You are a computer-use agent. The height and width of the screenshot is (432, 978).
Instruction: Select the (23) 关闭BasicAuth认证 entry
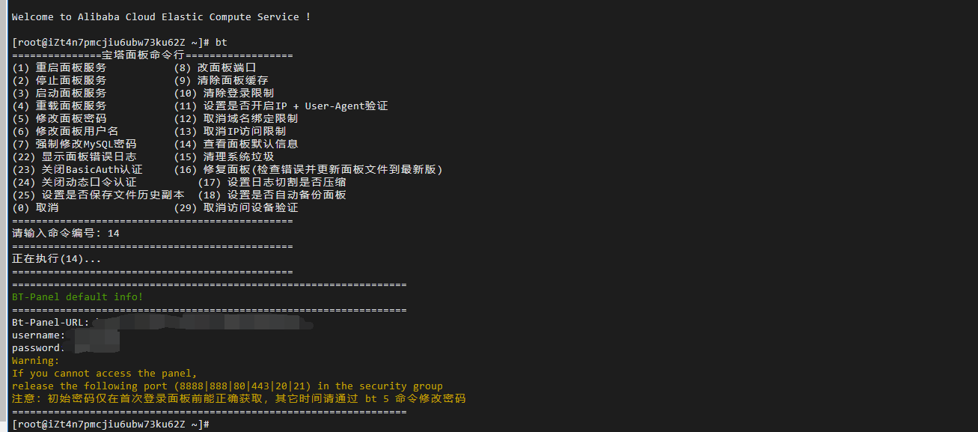point(77,169)
